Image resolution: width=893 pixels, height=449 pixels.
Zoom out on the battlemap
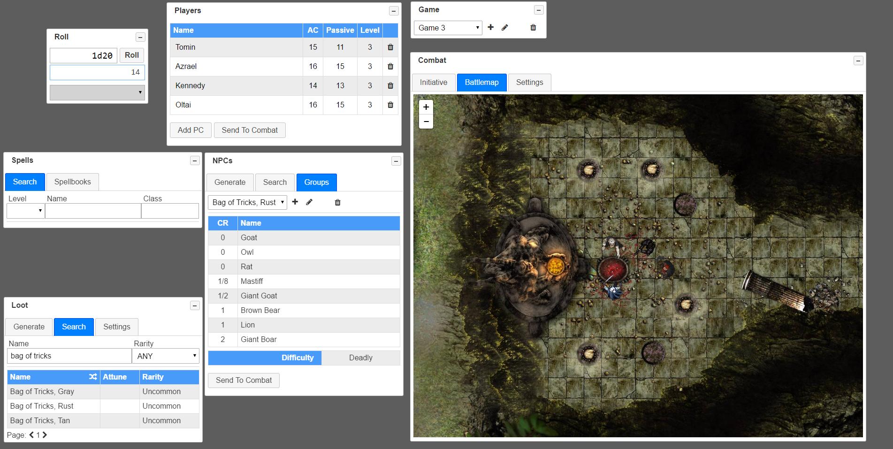coord(426,122)
